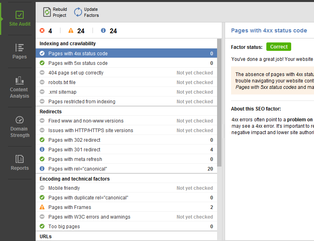The height and width of the screenshot is (241, 314).
Task: Click the Rebuild Project icon
Action: click(x=47, y=12)
